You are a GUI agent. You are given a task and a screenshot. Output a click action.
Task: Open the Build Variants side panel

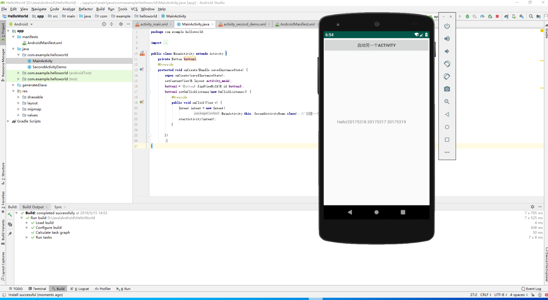point(3,232)
